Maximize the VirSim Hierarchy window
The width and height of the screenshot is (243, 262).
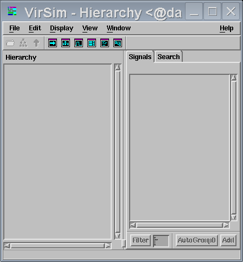[213, 11]
